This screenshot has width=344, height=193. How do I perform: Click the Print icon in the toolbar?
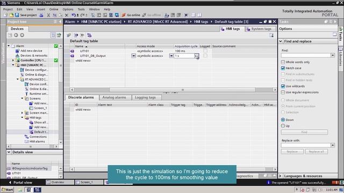pos(41,15)
